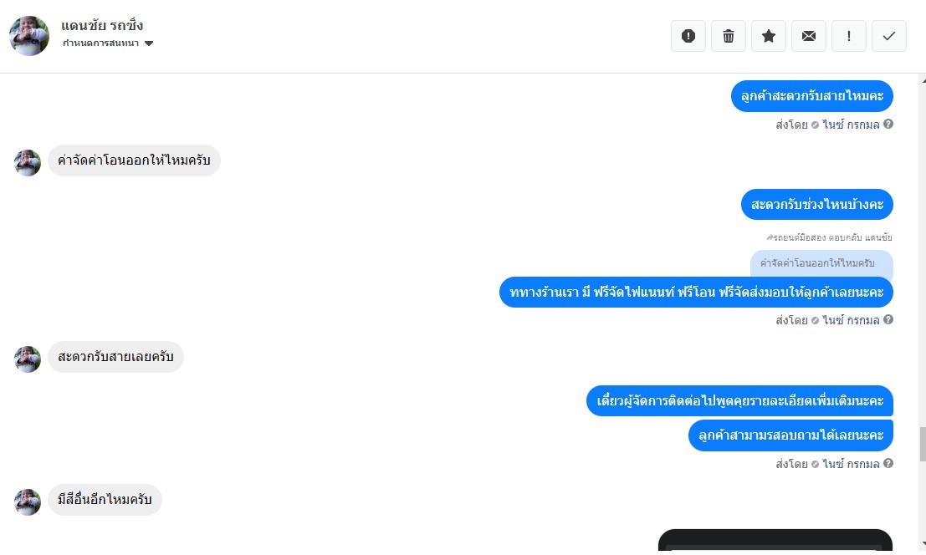Image resolution: width=926 pixels, height=555 pixels.
Task: Click the customer's ค่าจัดค่าโอนออกให้ไหมครับ message bubble
Action: click(x=134, y=160)
